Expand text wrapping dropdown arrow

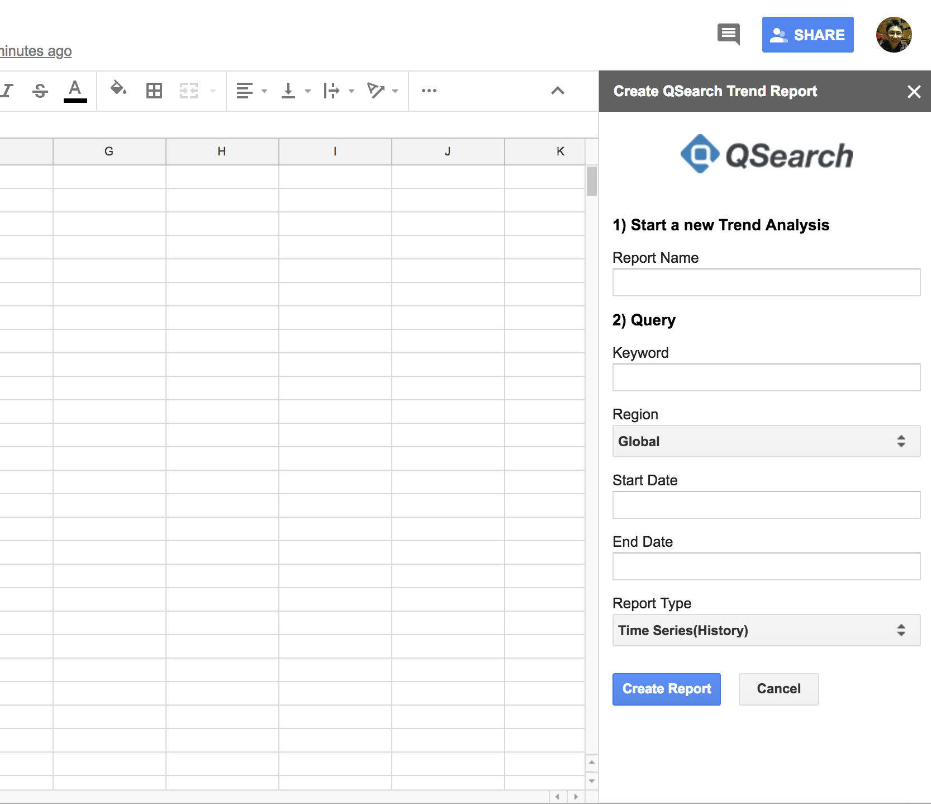(351, 91)
